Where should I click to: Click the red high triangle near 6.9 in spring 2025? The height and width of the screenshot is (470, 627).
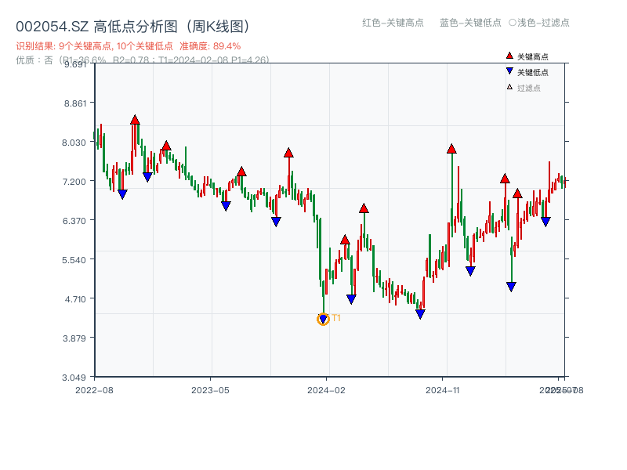click(517, 193)
